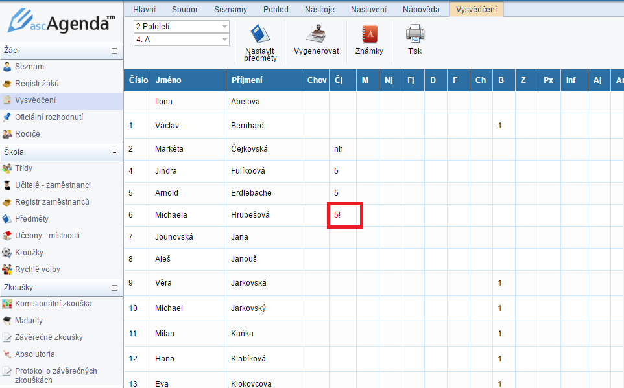Open the 4. A class dropdown
This screenshot has height=388, width=624.
click(181, 40)
